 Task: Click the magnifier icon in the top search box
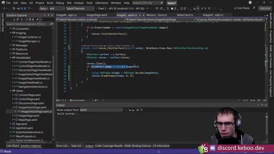tap(162, 3)
